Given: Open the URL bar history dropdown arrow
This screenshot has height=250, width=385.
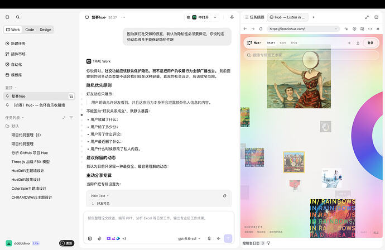Looking at the screenshot, I should [x=336, y=28].
